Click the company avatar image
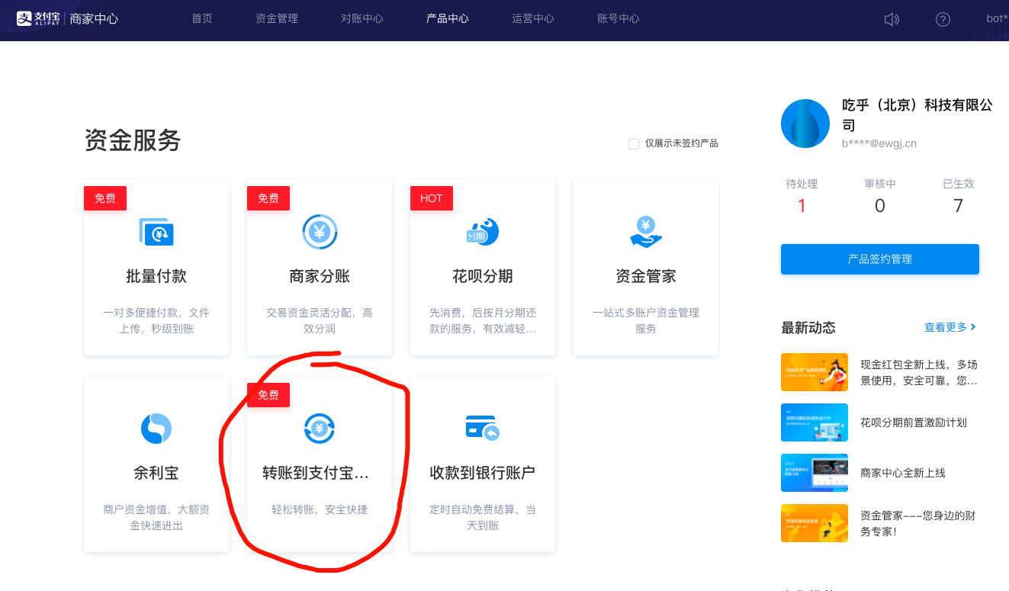 [805, 124]
